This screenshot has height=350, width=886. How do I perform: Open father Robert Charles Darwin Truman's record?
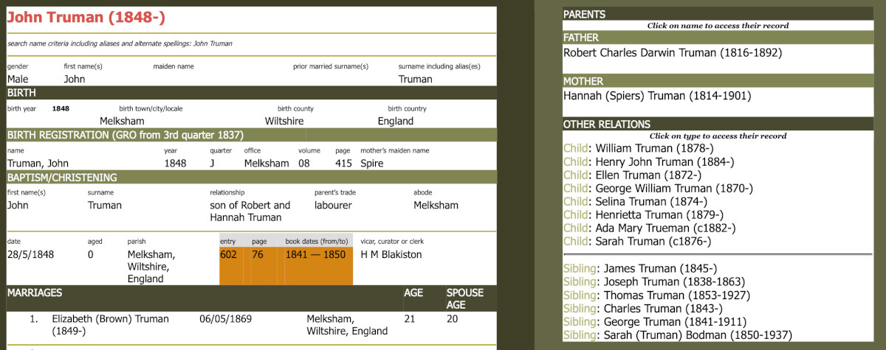pyautogui.click(x=672, y=53)
